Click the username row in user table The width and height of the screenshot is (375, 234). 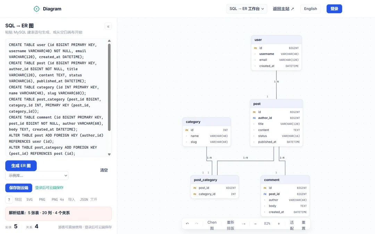(x=276, y=54)
